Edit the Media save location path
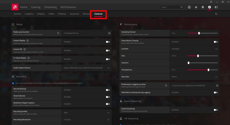 tap(109, 33)
